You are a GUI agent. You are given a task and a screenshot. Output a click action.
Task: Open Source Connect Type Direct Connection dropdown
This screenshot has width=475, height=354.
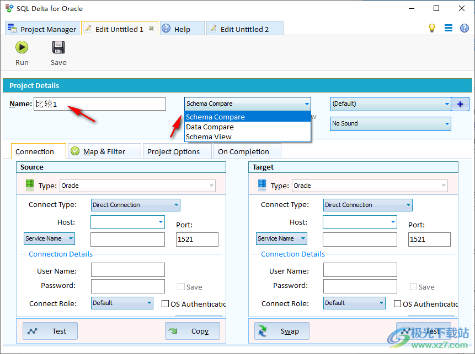tap(135, 205)
